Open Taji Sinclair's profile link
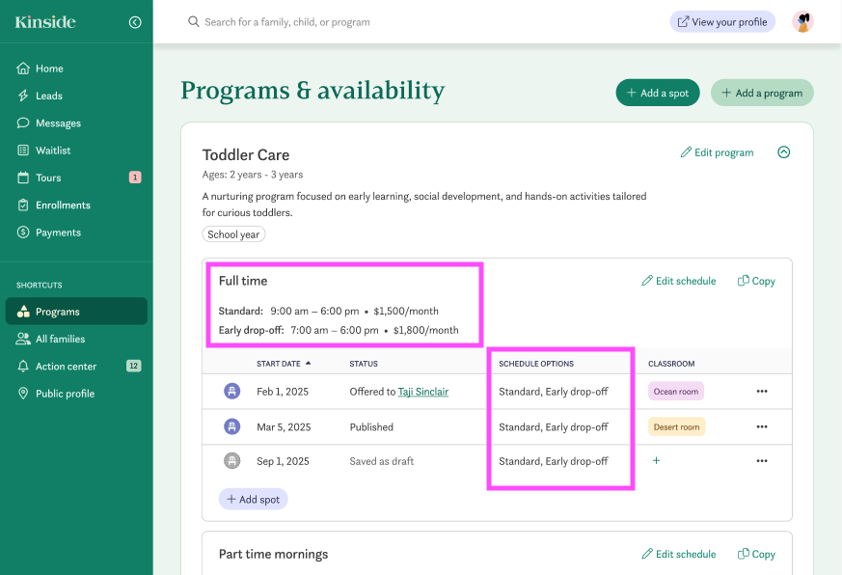This screenshot has width=842, height=575. pyautogui.click(x=422, y=392)
